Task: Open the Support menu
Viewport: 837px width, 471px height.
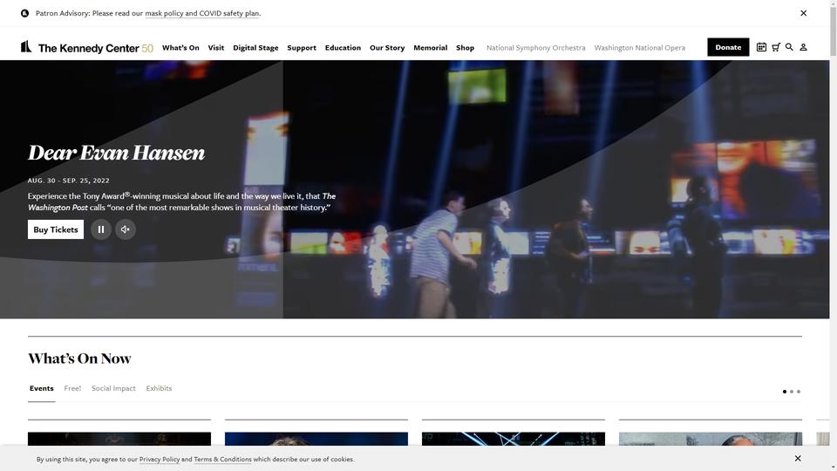Action: click(302, 47)
